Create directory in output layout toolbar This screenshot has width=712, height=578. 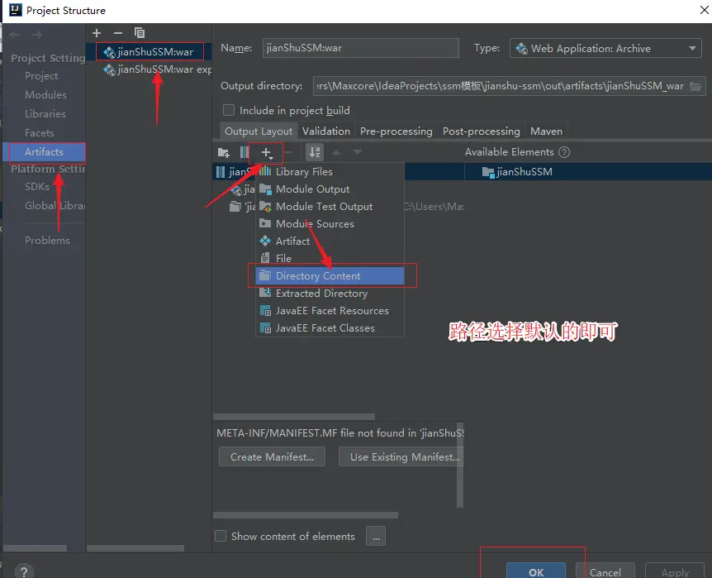pos(223,152)
